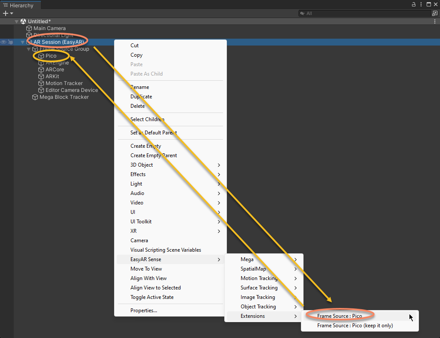440x338 pixels.
Task: Click the Main Camera cube icon
Action: 29,28
